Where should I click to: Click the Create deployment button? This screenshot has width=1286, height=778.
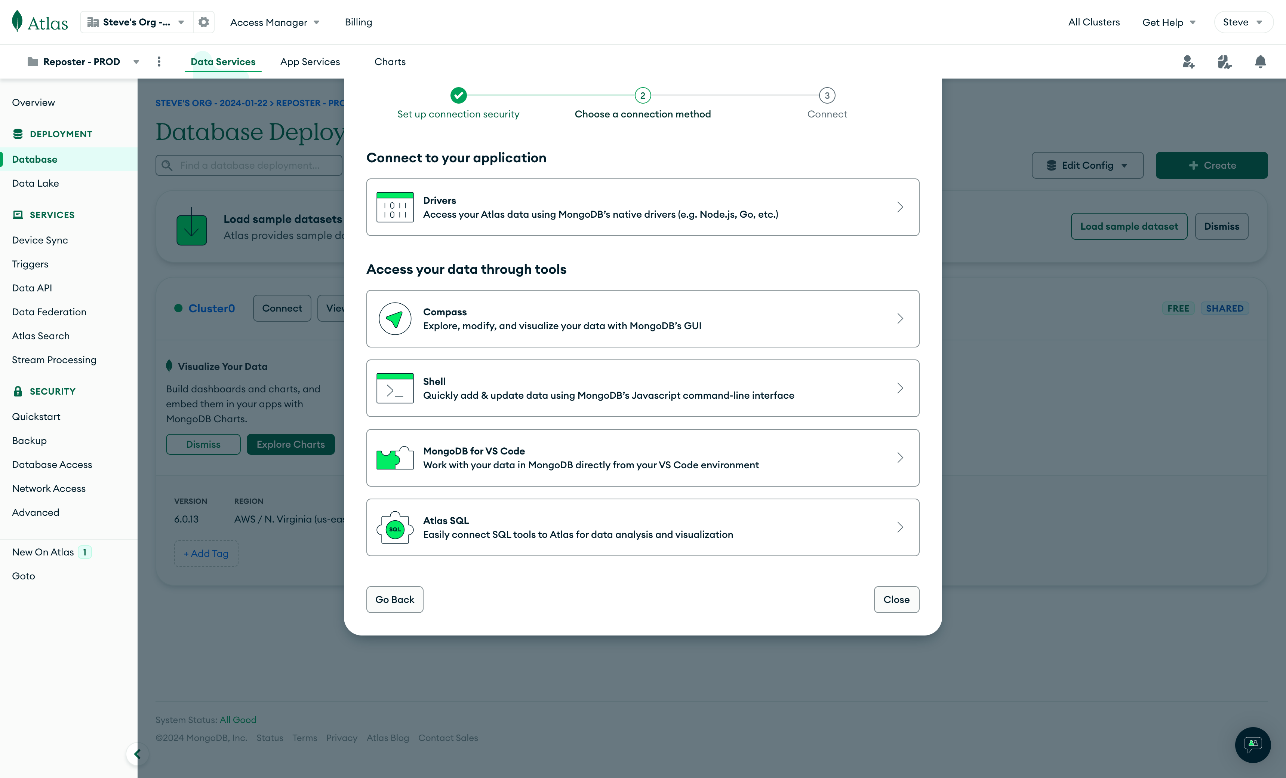pos(1211,166)
